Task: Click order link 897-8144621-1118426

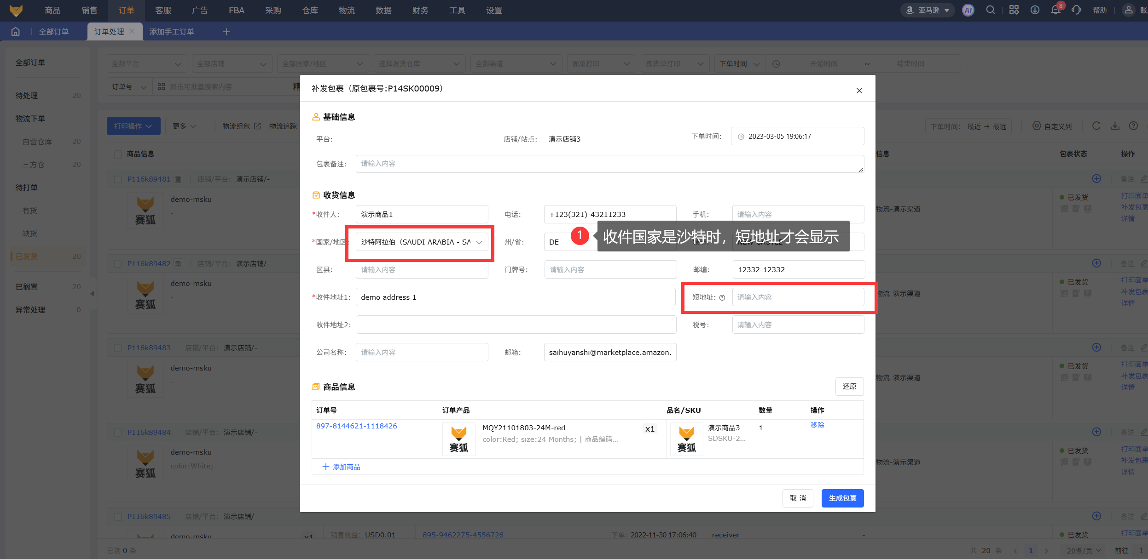Action: click(x=356, y=426)
